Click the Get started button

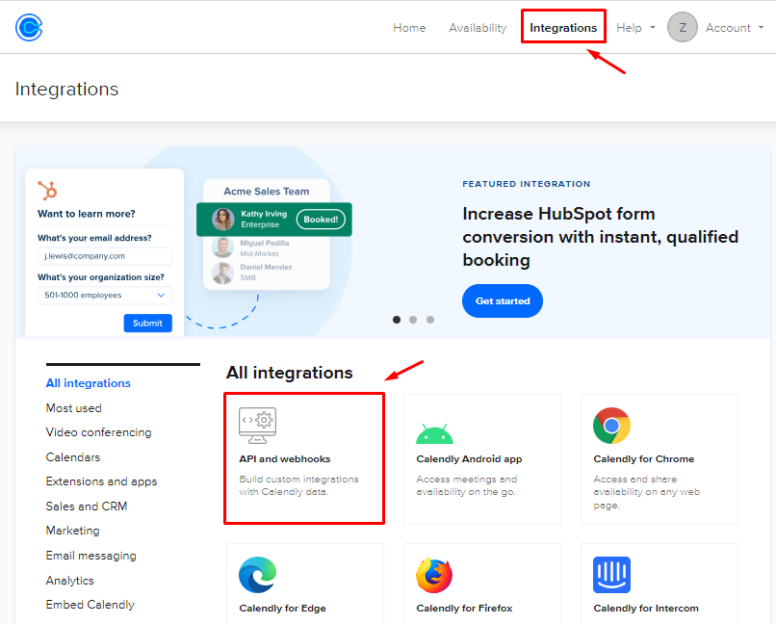tap(503, 300)
